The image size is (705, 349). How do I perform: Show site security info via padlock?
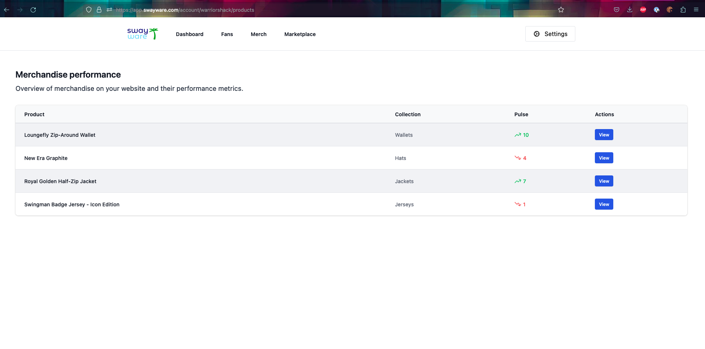(99, 10)
